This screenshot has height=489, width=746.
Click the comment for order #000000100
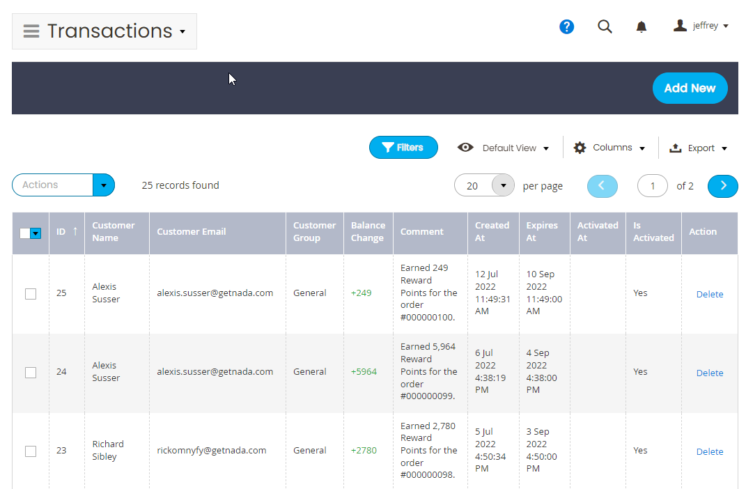click(x=428, y=293)
